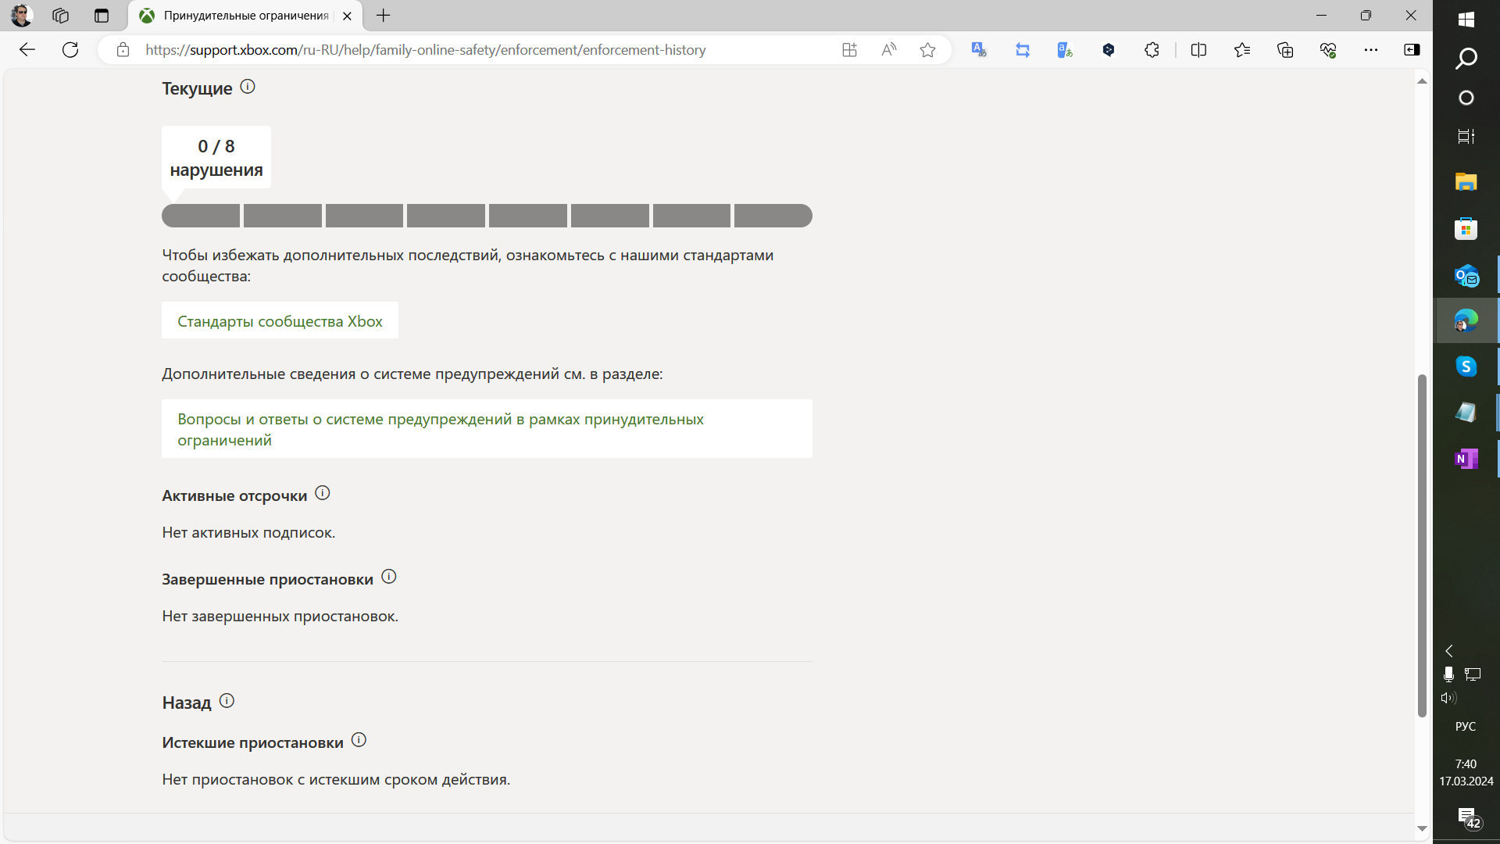Open the Read aloud icon in address bar

pos(889,50)
